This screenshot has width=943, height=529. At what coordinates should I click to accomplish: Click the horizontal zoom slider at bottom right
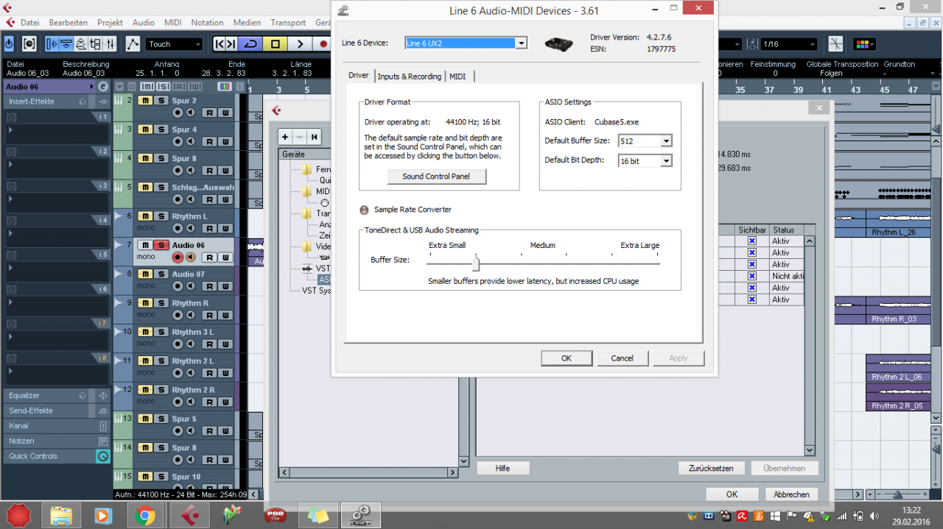tap(897, 494)
